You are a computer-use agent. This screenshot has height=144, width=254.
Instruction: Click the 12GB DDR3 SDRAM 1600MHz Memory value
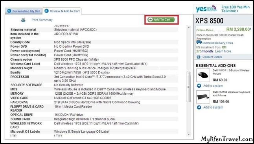(94, 94)
